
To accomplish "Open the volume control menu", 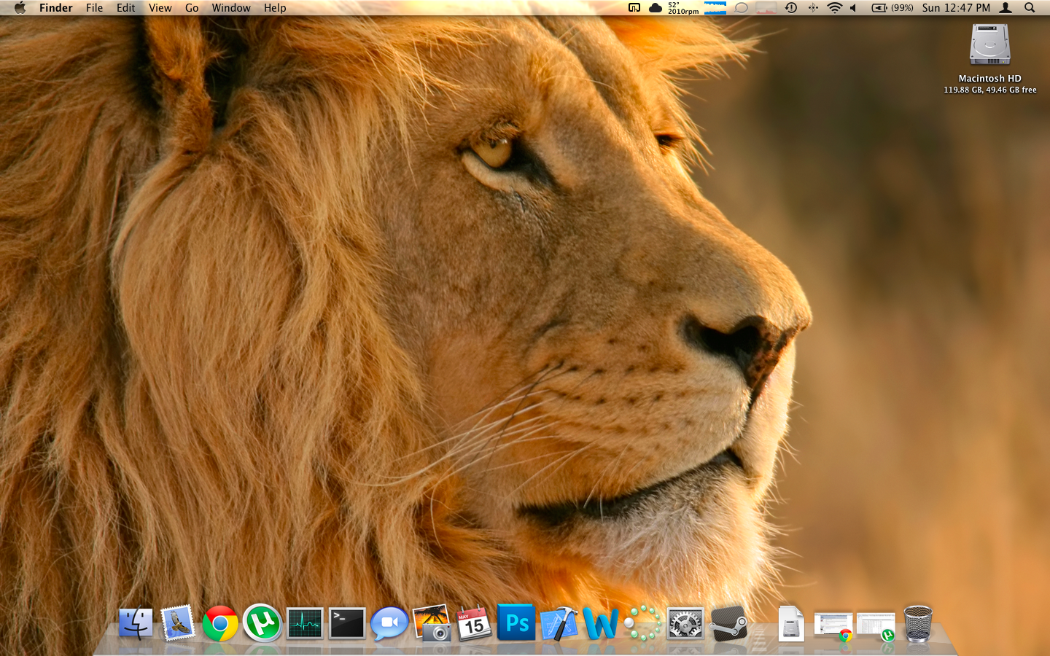I will (853, 8).
